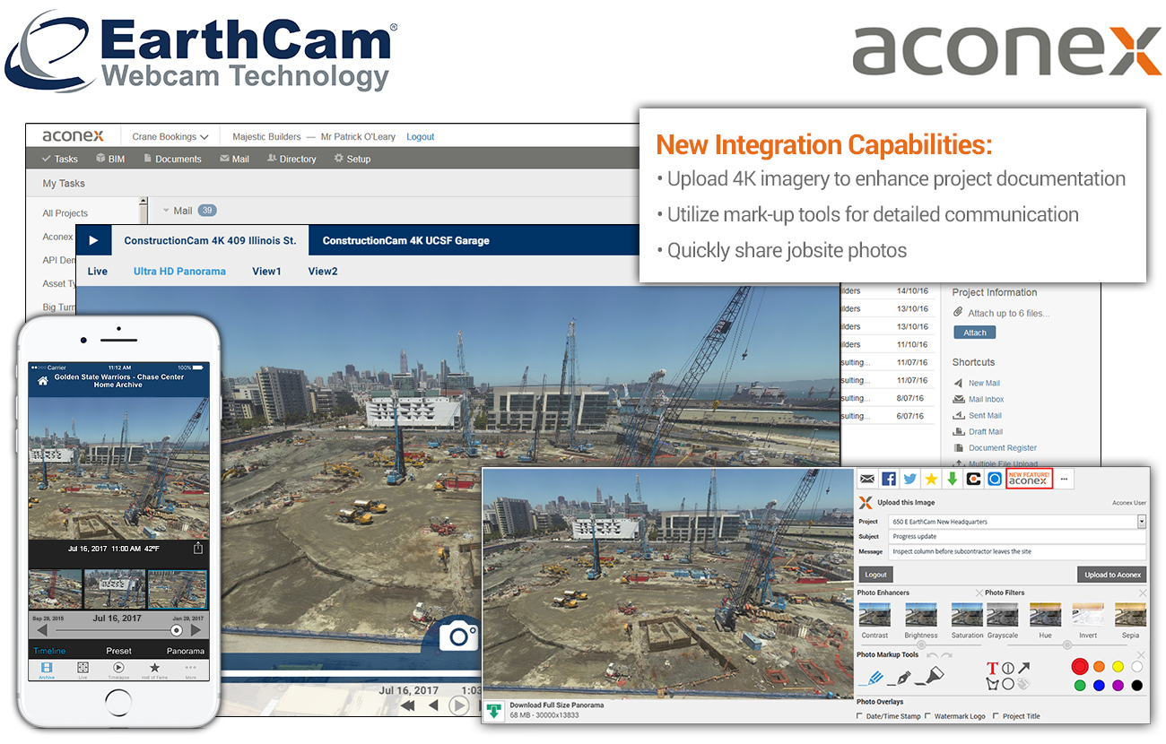The width and height of the screenshot is (1166, 744).
Task: Click the Upload to Aconex button
Action: (x=1112, y=575)
